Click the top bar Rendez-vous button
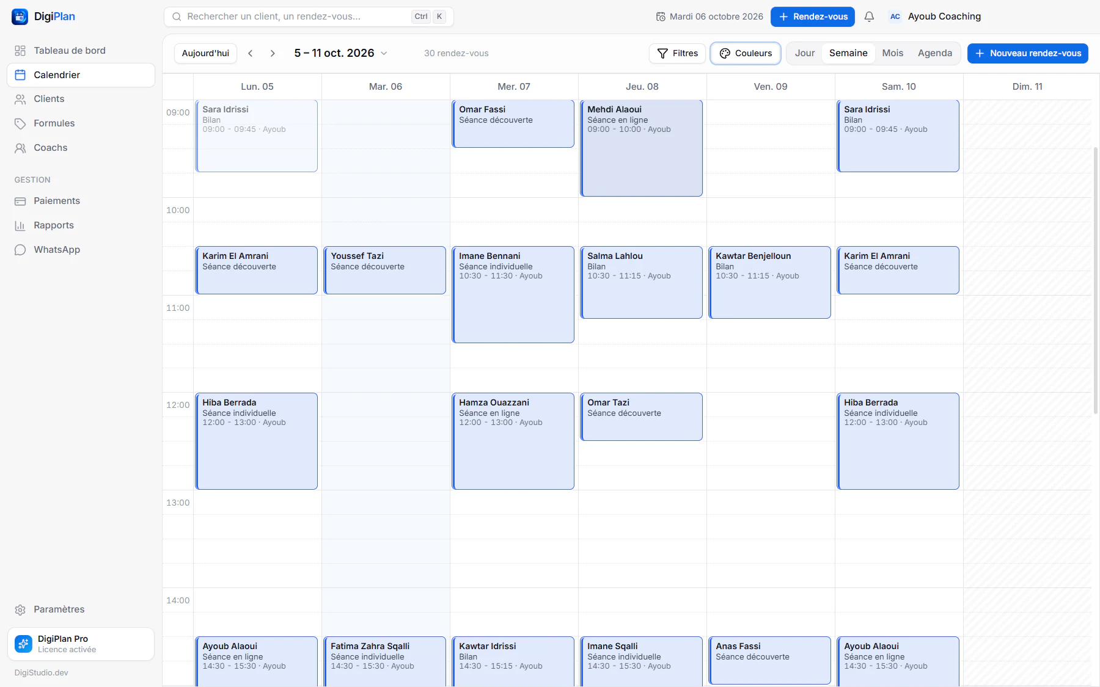Viewport: 1100px width, 687px height. point(813,16)
